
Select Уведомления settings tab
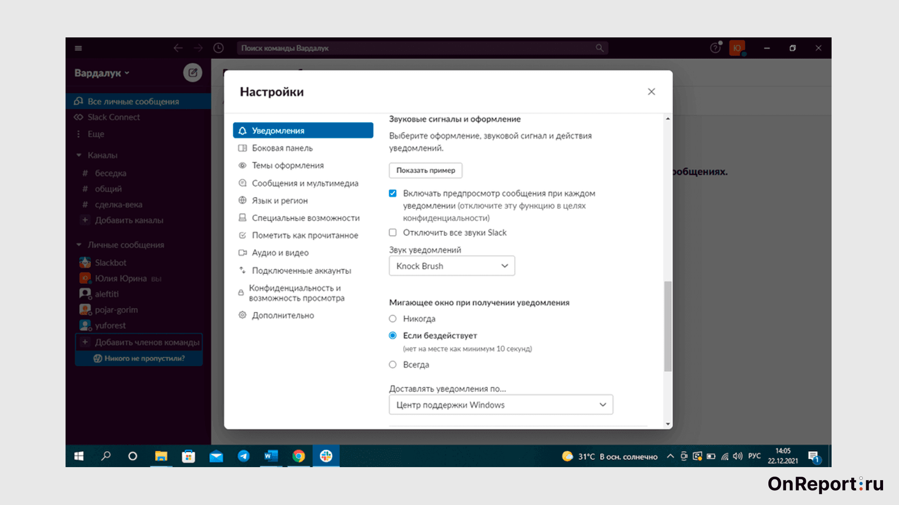pos(303,130)
